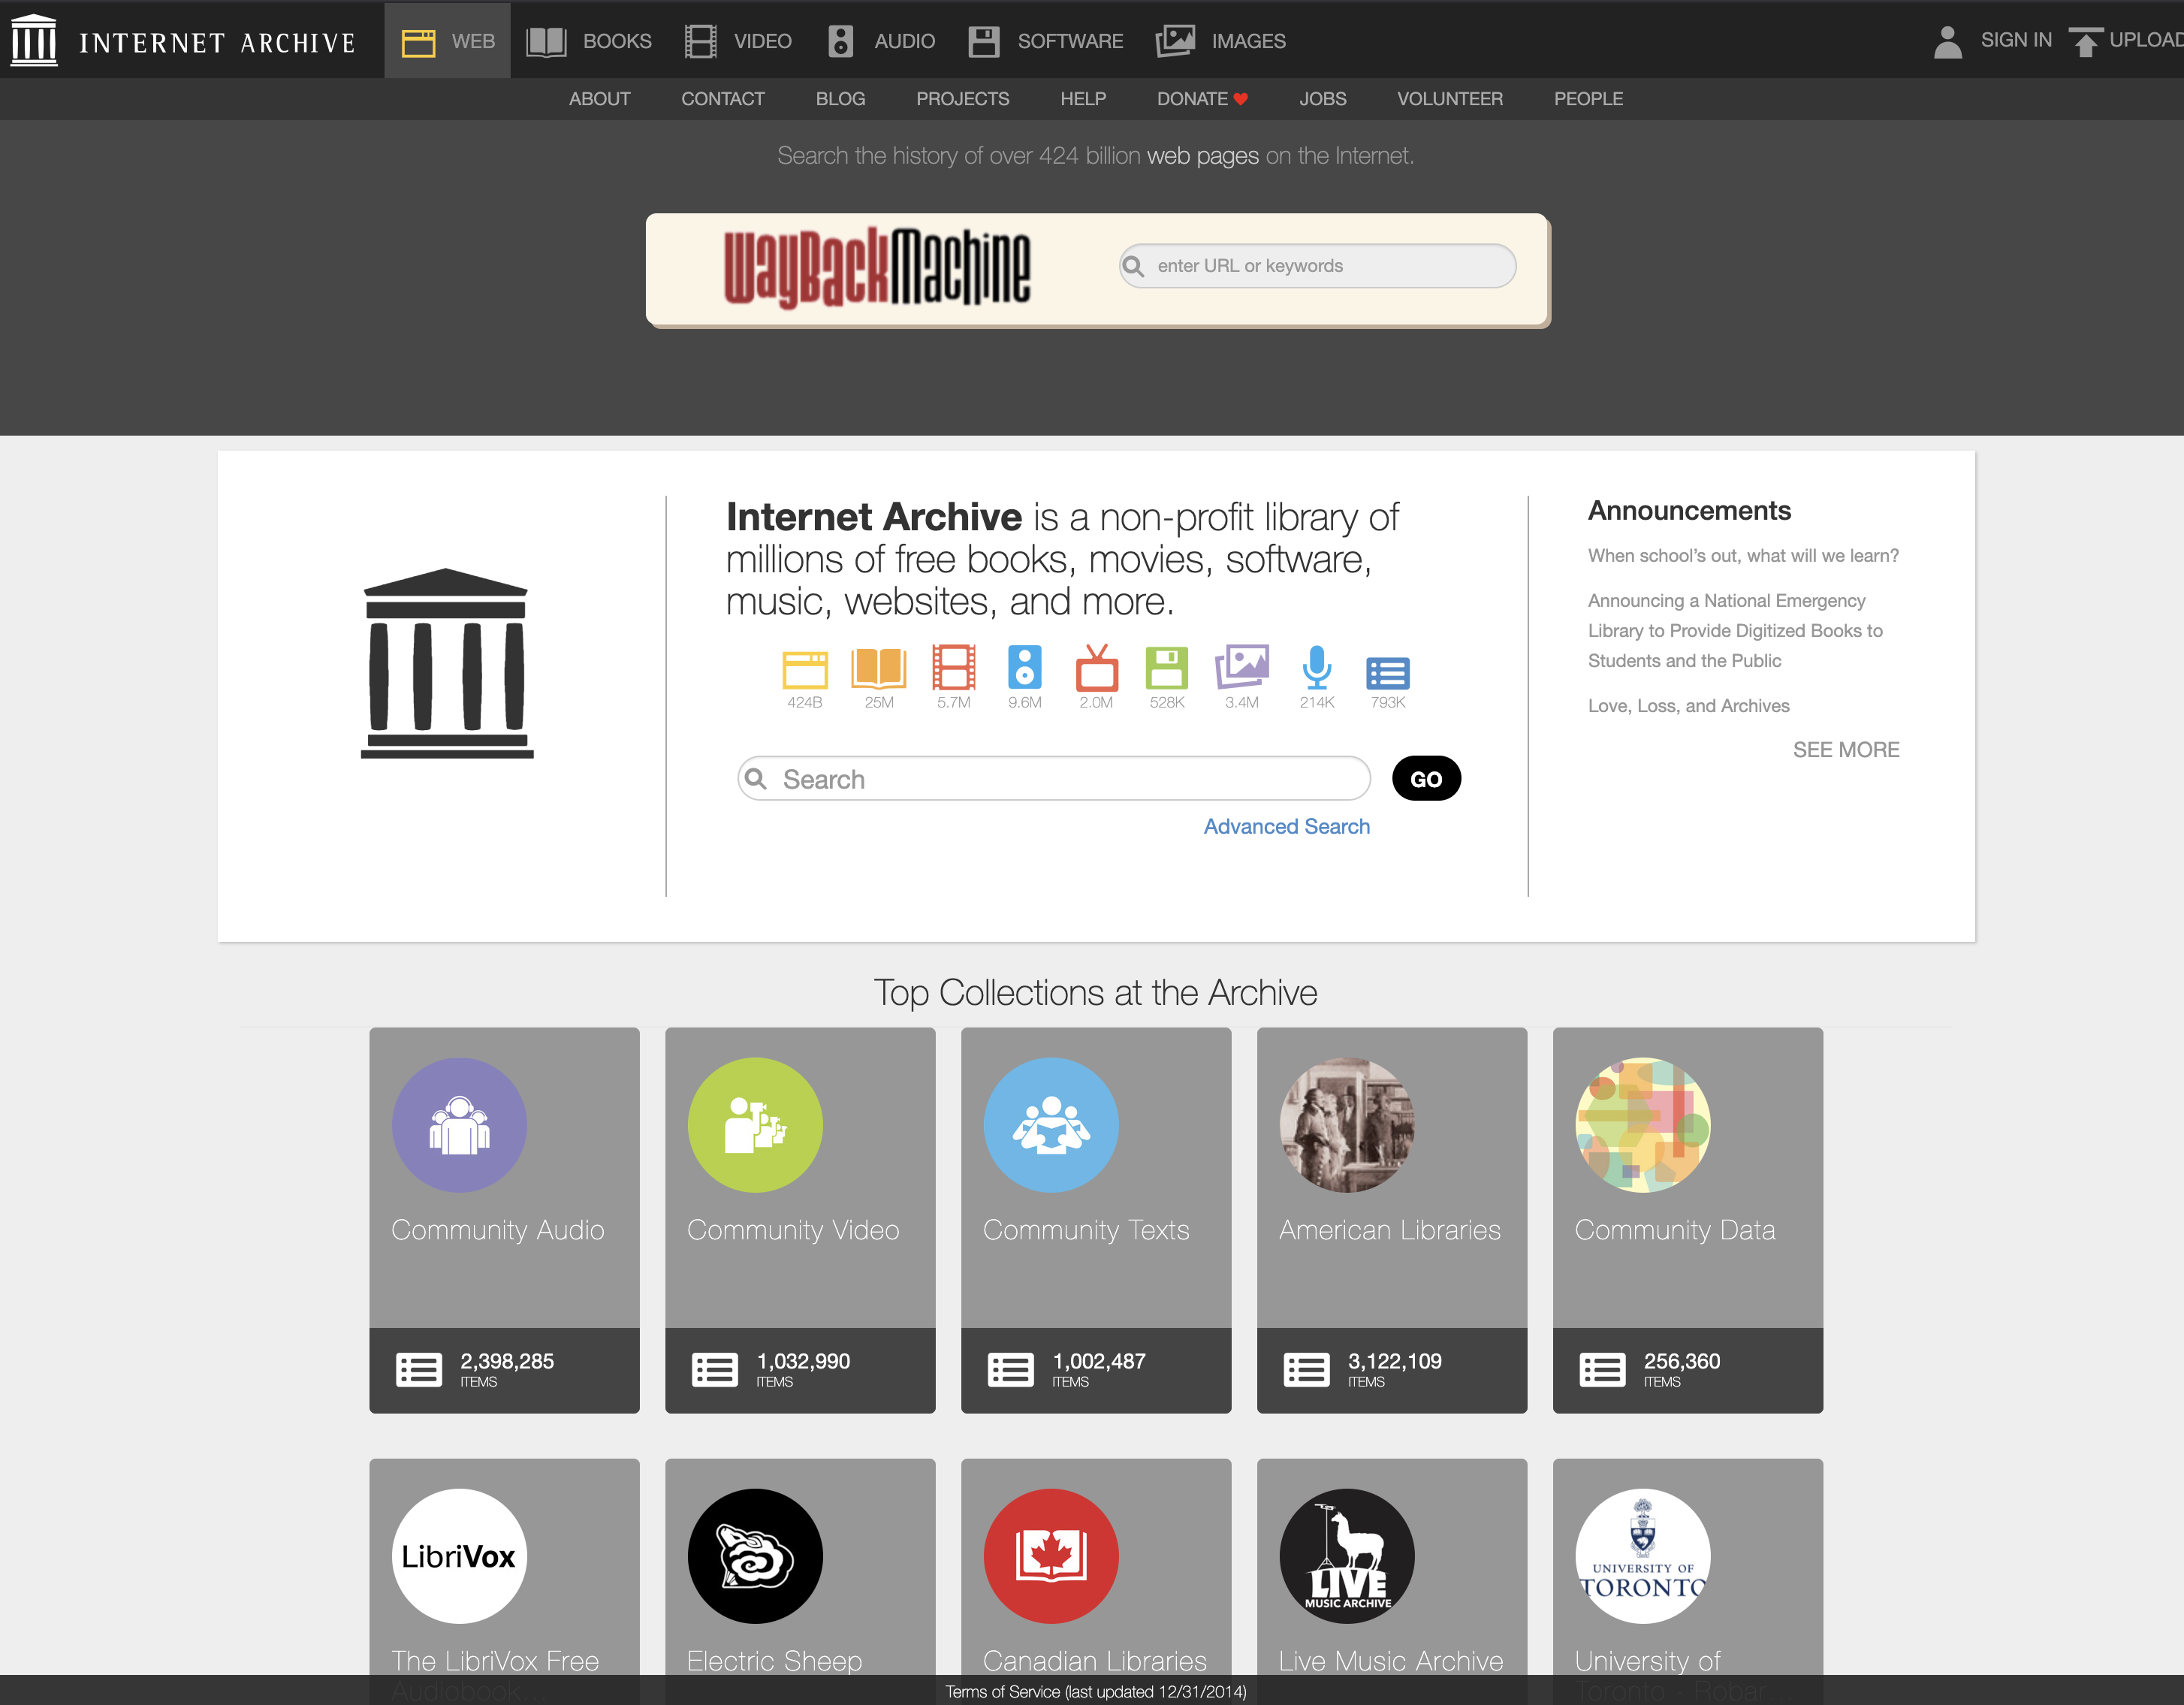Click the red TV icon labeled 2.0M
2184x1705 pixels.
1096,669
